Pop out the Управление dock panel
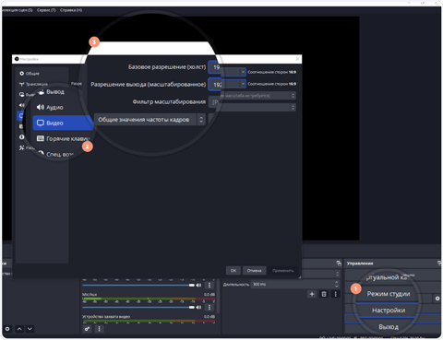Screen dimensions: 443x340 click(x=439, y=264)
